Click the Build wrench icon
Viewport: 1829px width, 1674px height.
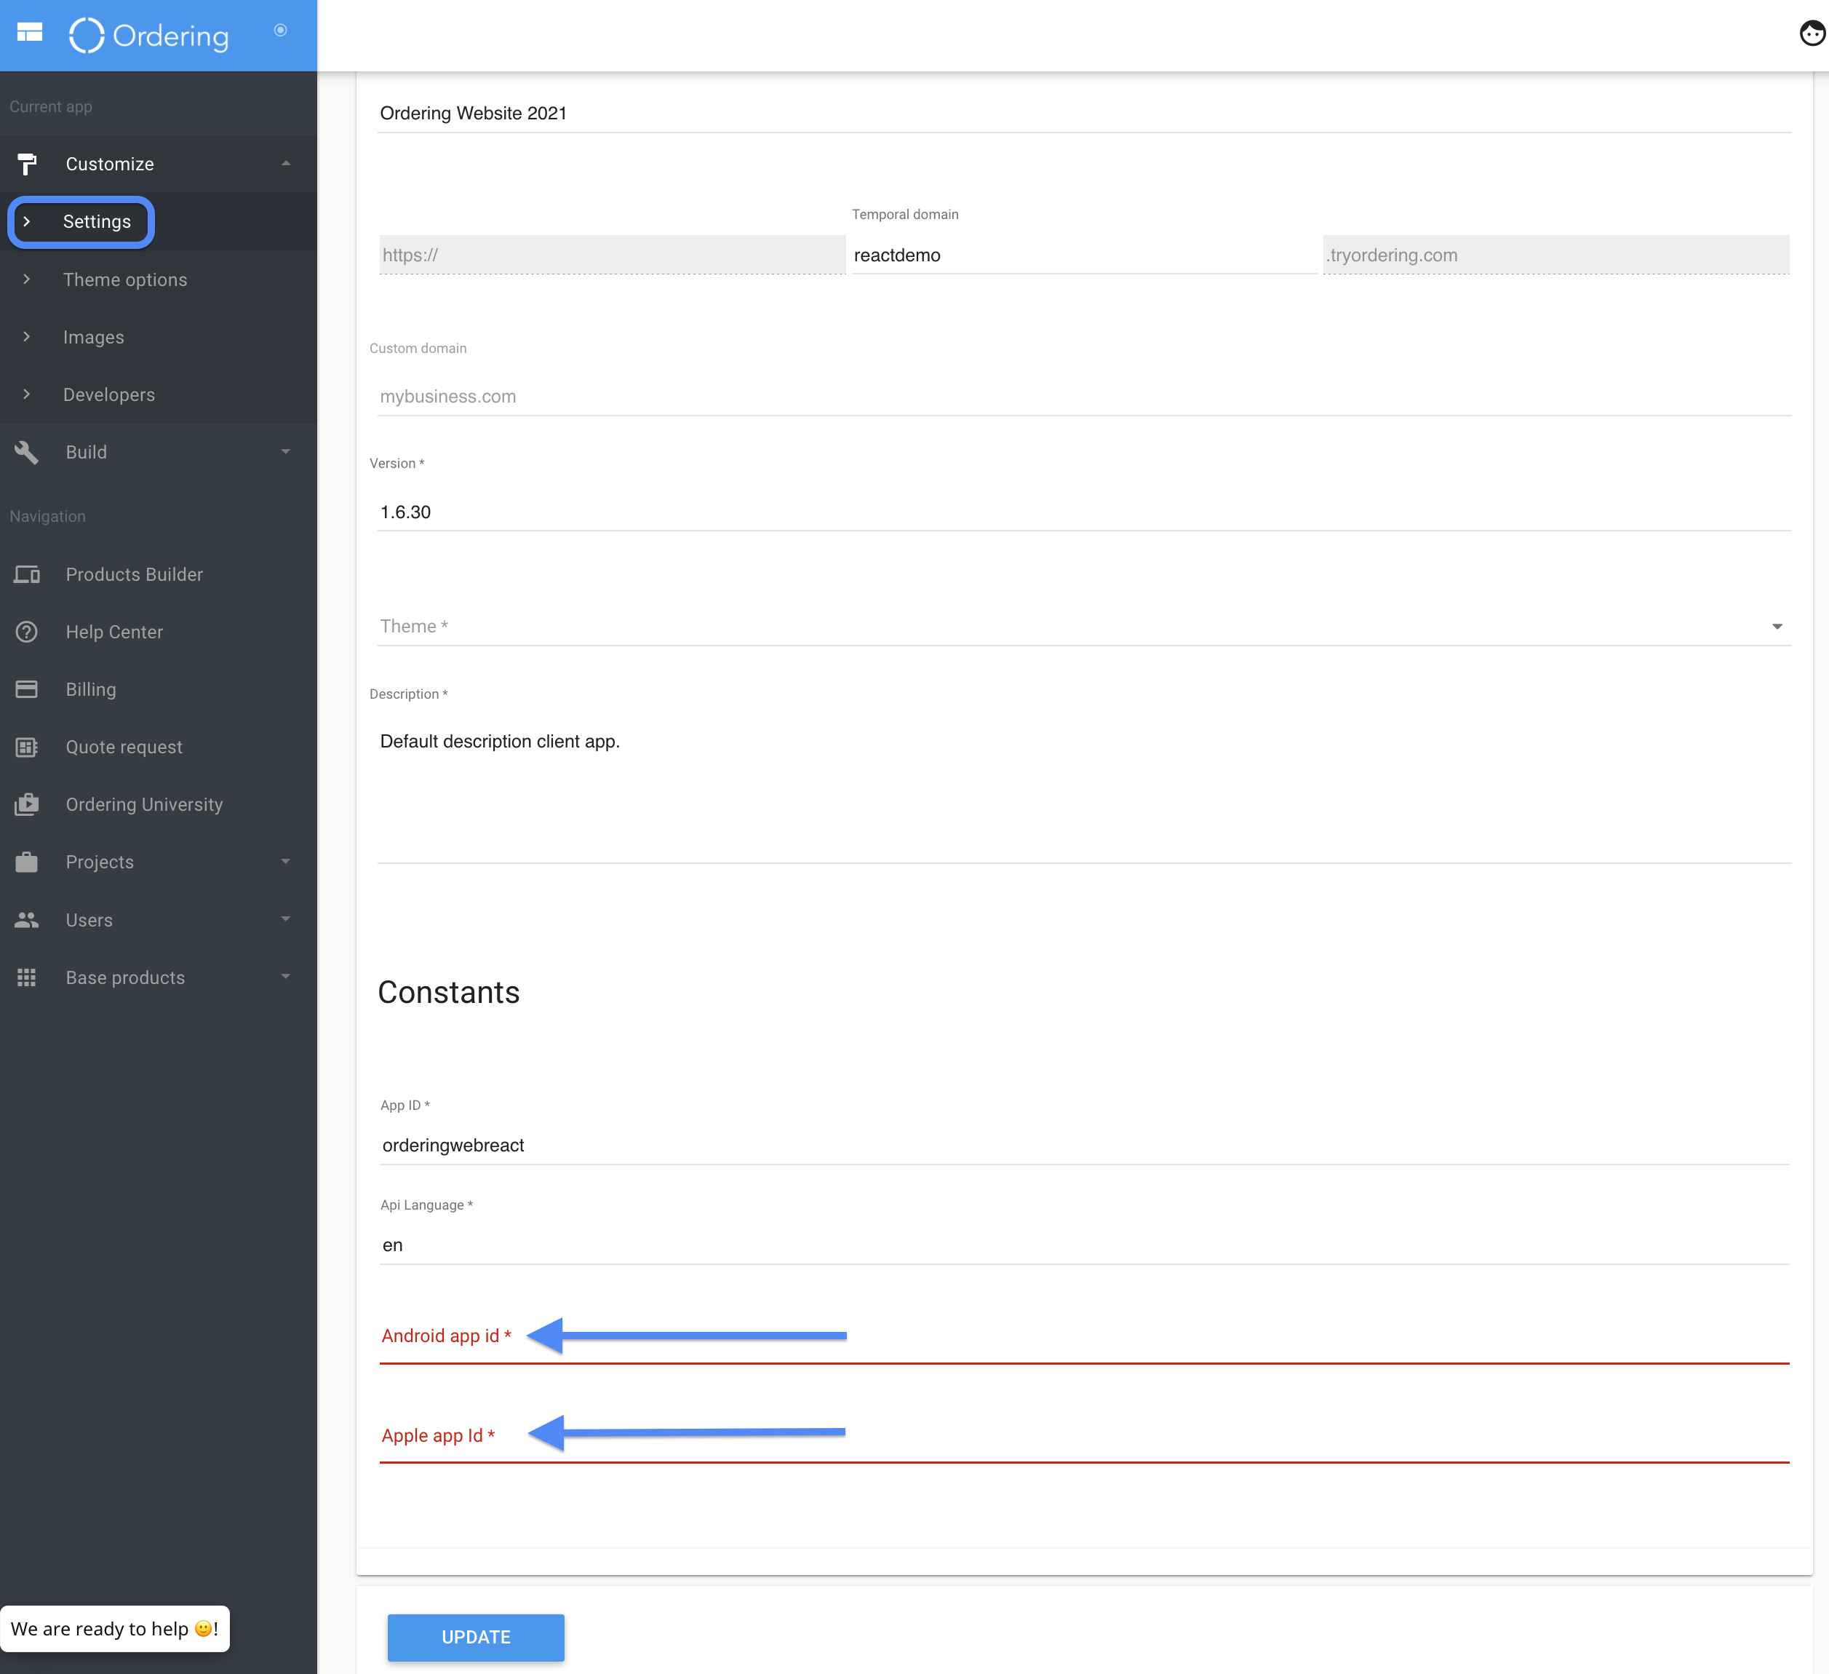(x=27, y=452)
